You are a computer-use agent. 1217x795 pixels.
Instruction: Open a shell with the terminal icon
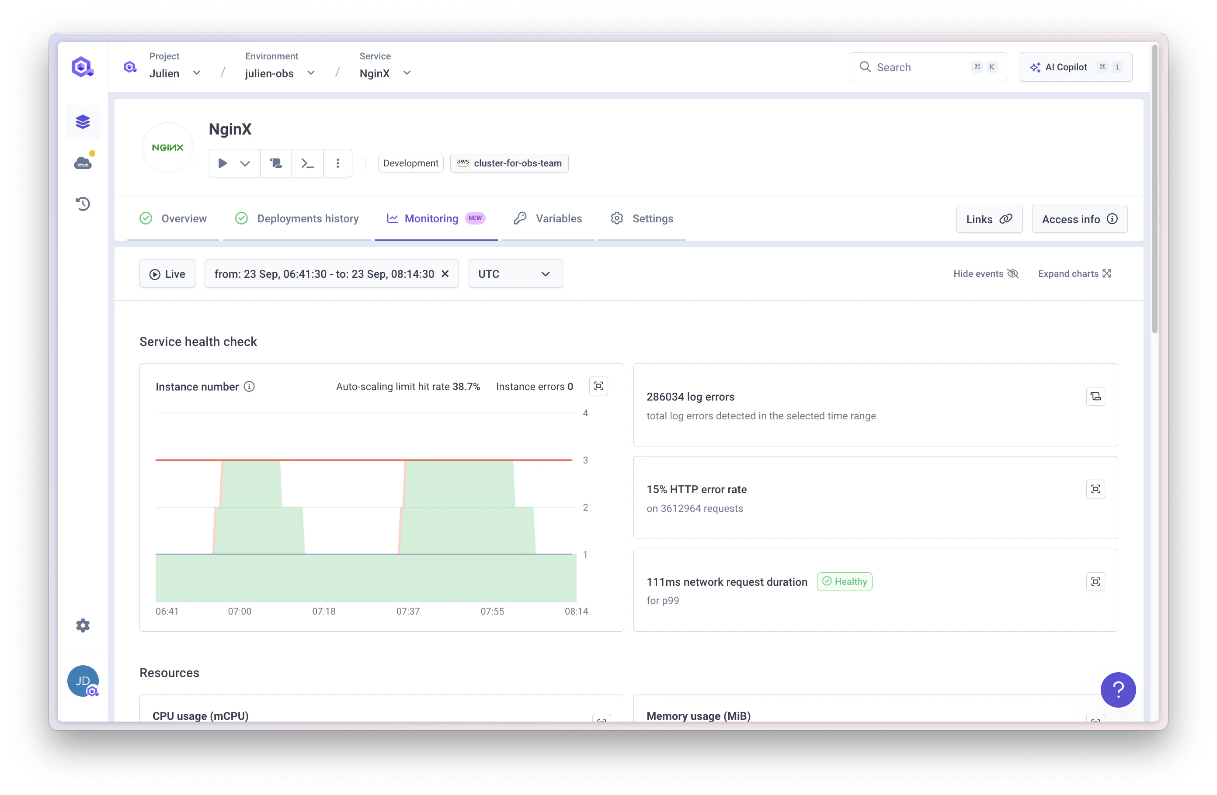pyautogui.click(x=307, y=163)
